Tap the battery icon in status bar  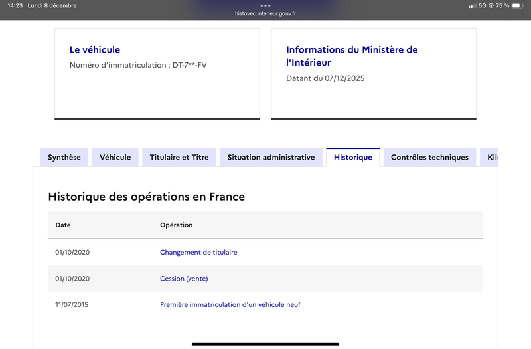point(518,6)
